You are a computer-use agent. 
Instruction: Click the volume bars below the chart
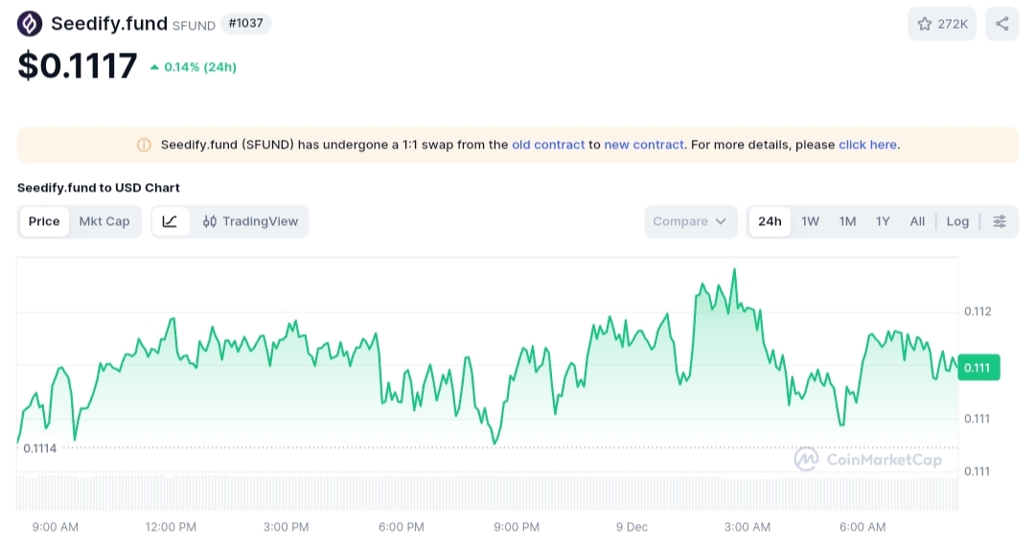(x=487, y=492)
